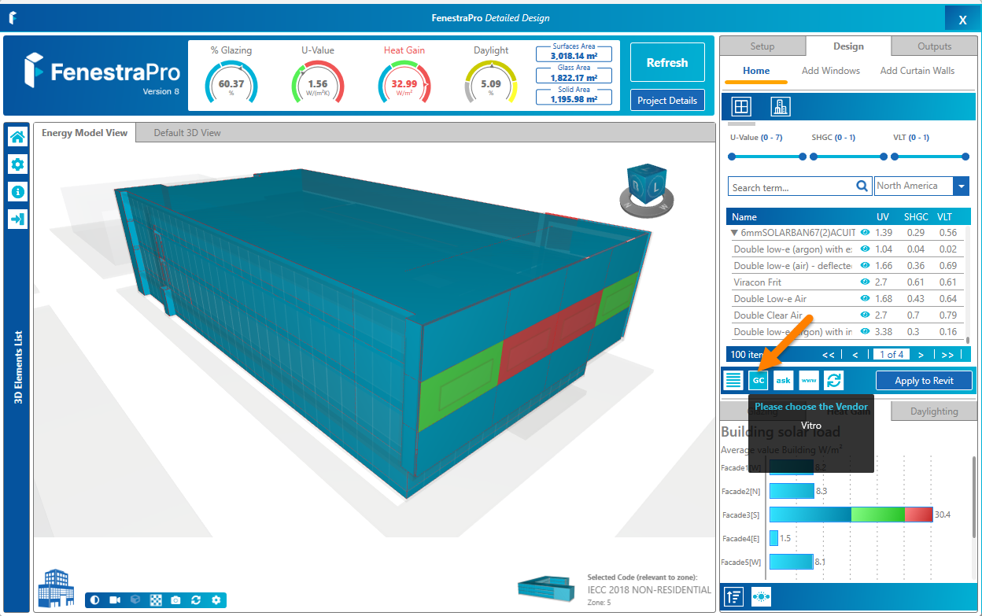Go to the next page of glazing list
Screen dimensions: 982x616
click(921, 355)
